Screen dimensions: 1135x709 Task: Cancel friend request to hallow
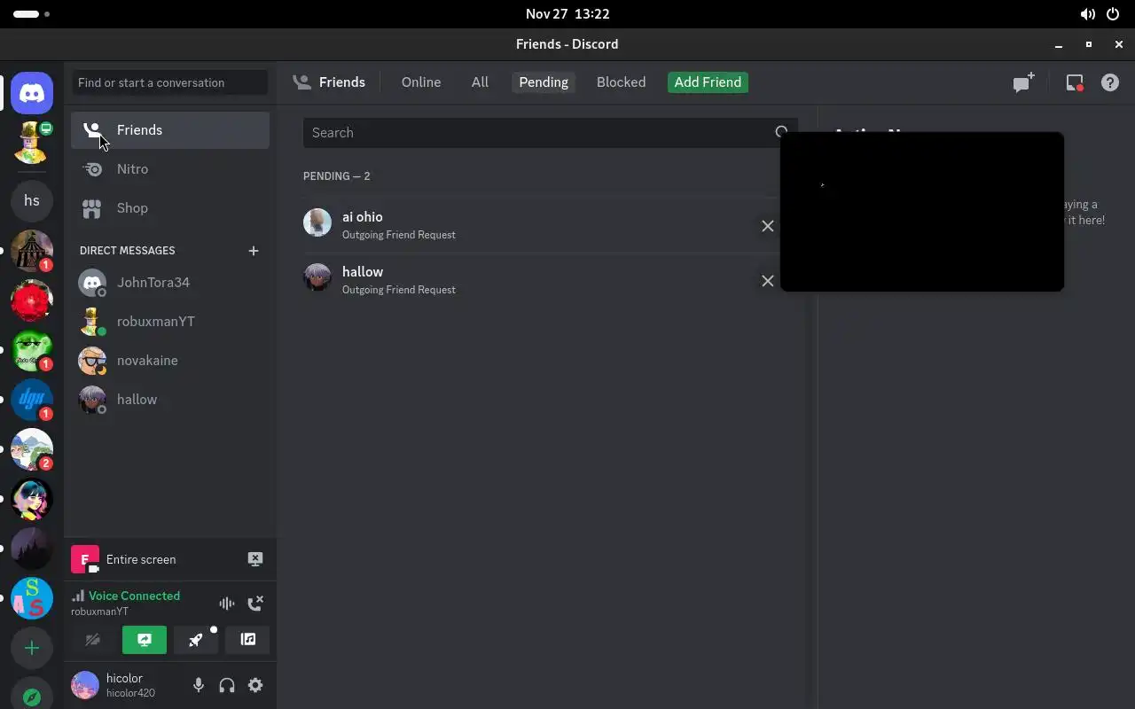point(768,281)
